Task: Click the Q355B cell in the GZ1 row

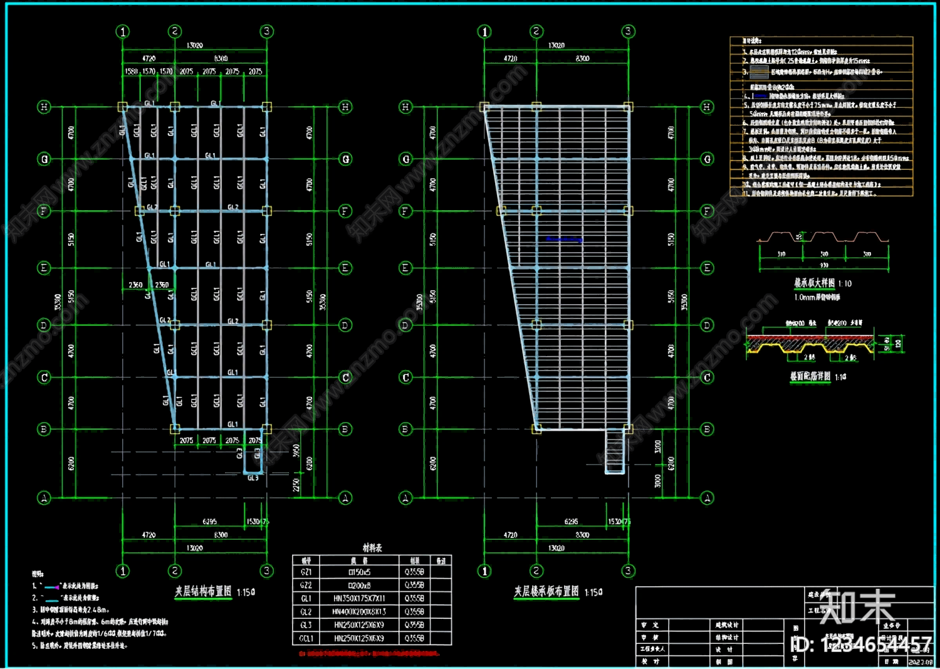Action: tap(414, 572)
